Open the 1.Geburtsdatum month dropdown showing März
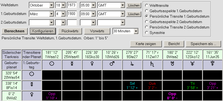 (x=51, y=14)
